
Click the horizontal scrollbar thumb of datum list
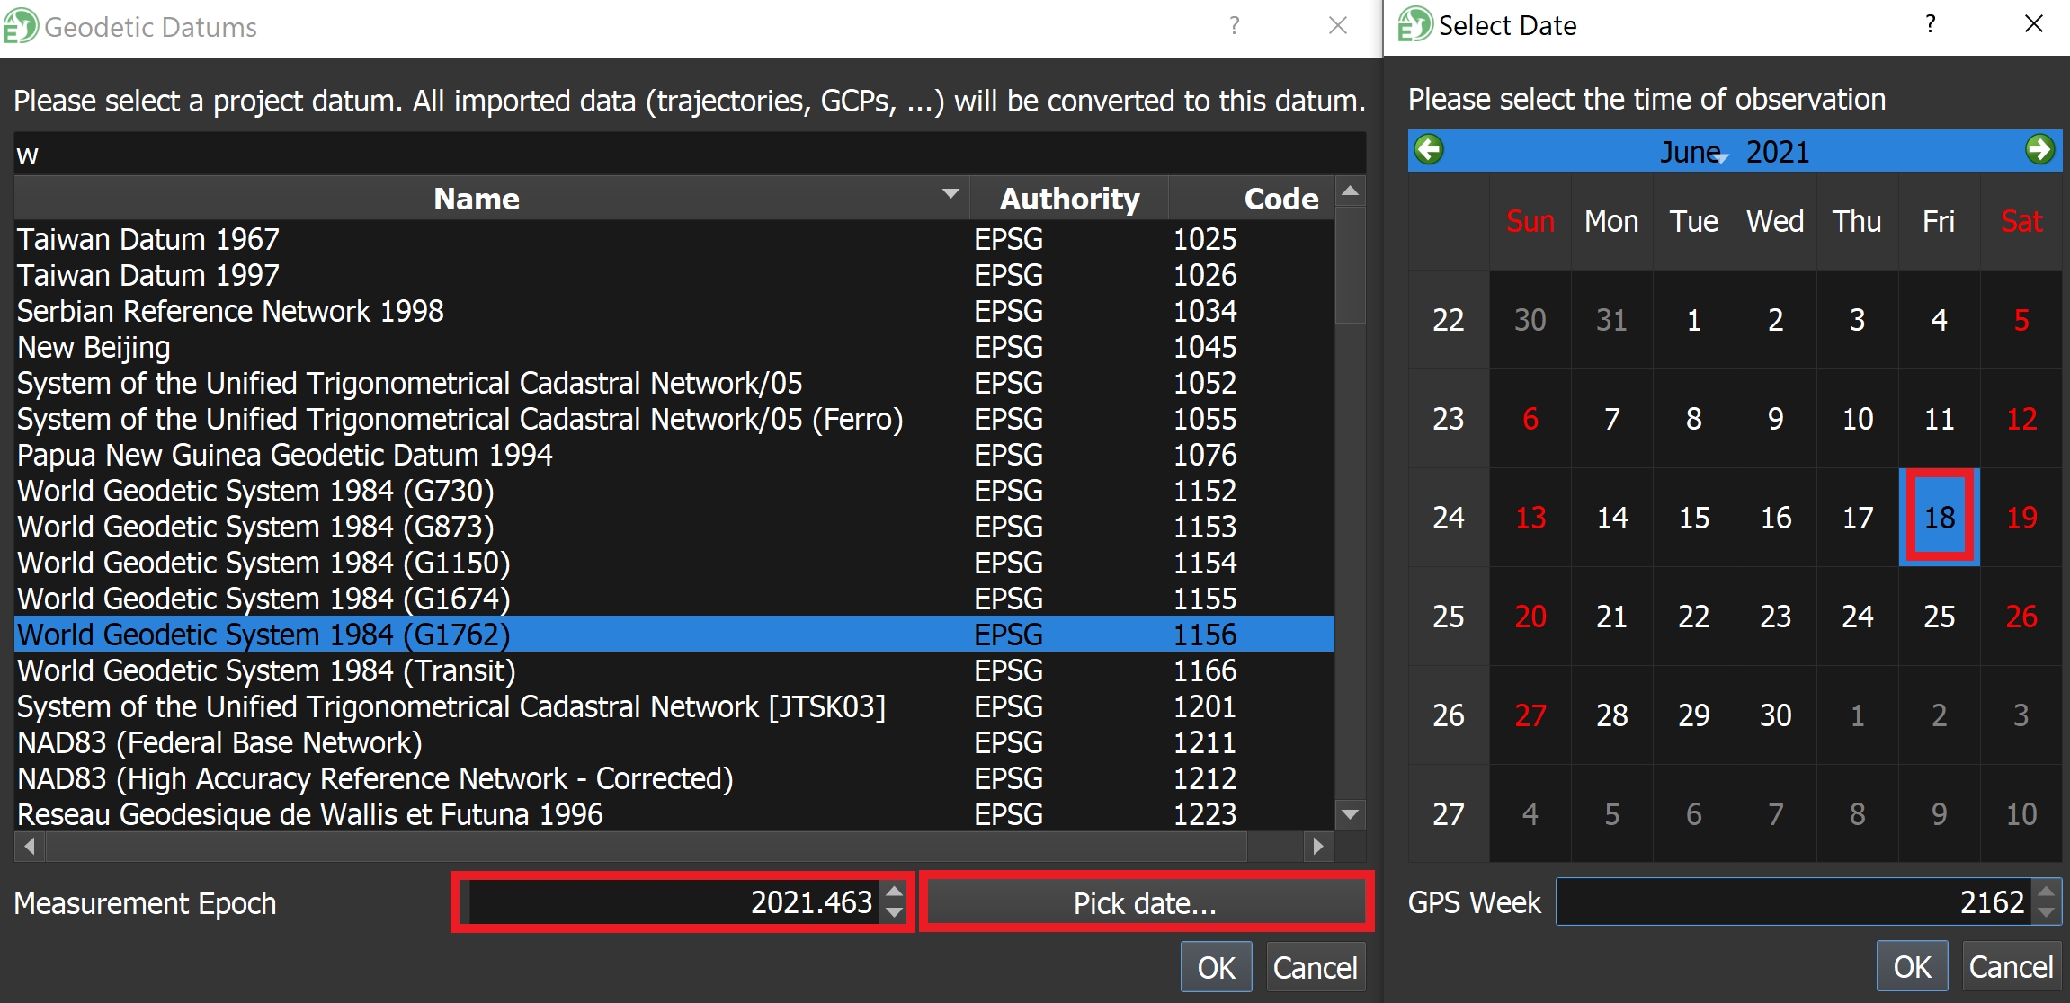pyautogui.click(x=646, y=846)
